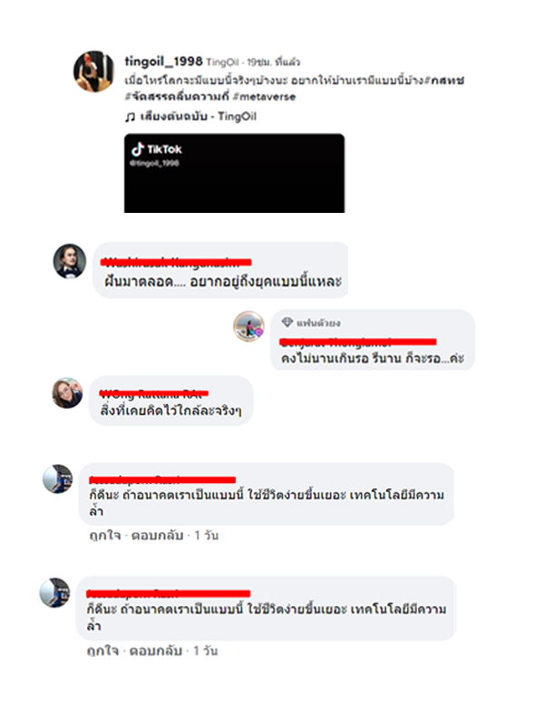Open the tingoil_1998 username link
This screenshot has height=725, width=544.
click(x=164, y=61)
